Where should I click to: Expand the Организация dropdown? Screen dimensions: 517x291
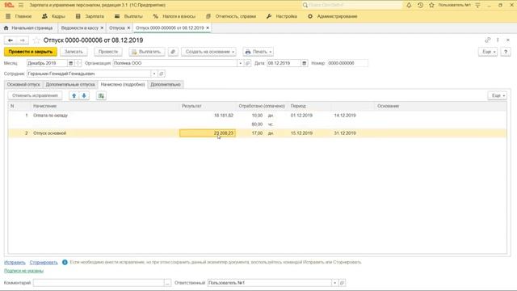click(x=241, y=63)
